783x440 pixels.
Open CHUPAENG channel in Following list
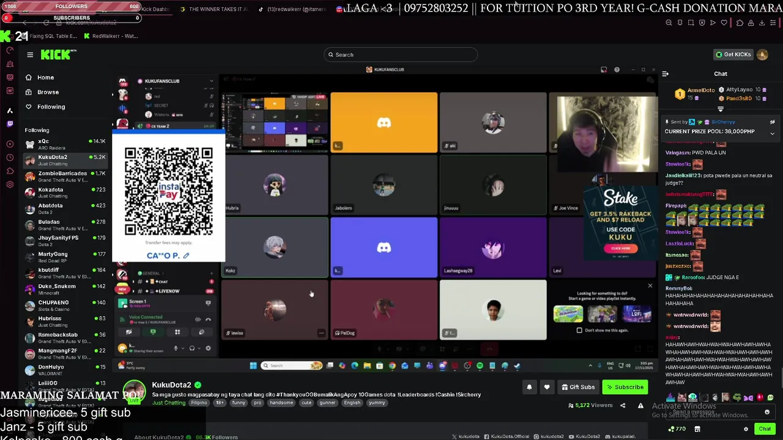click(x=65, y=306)
